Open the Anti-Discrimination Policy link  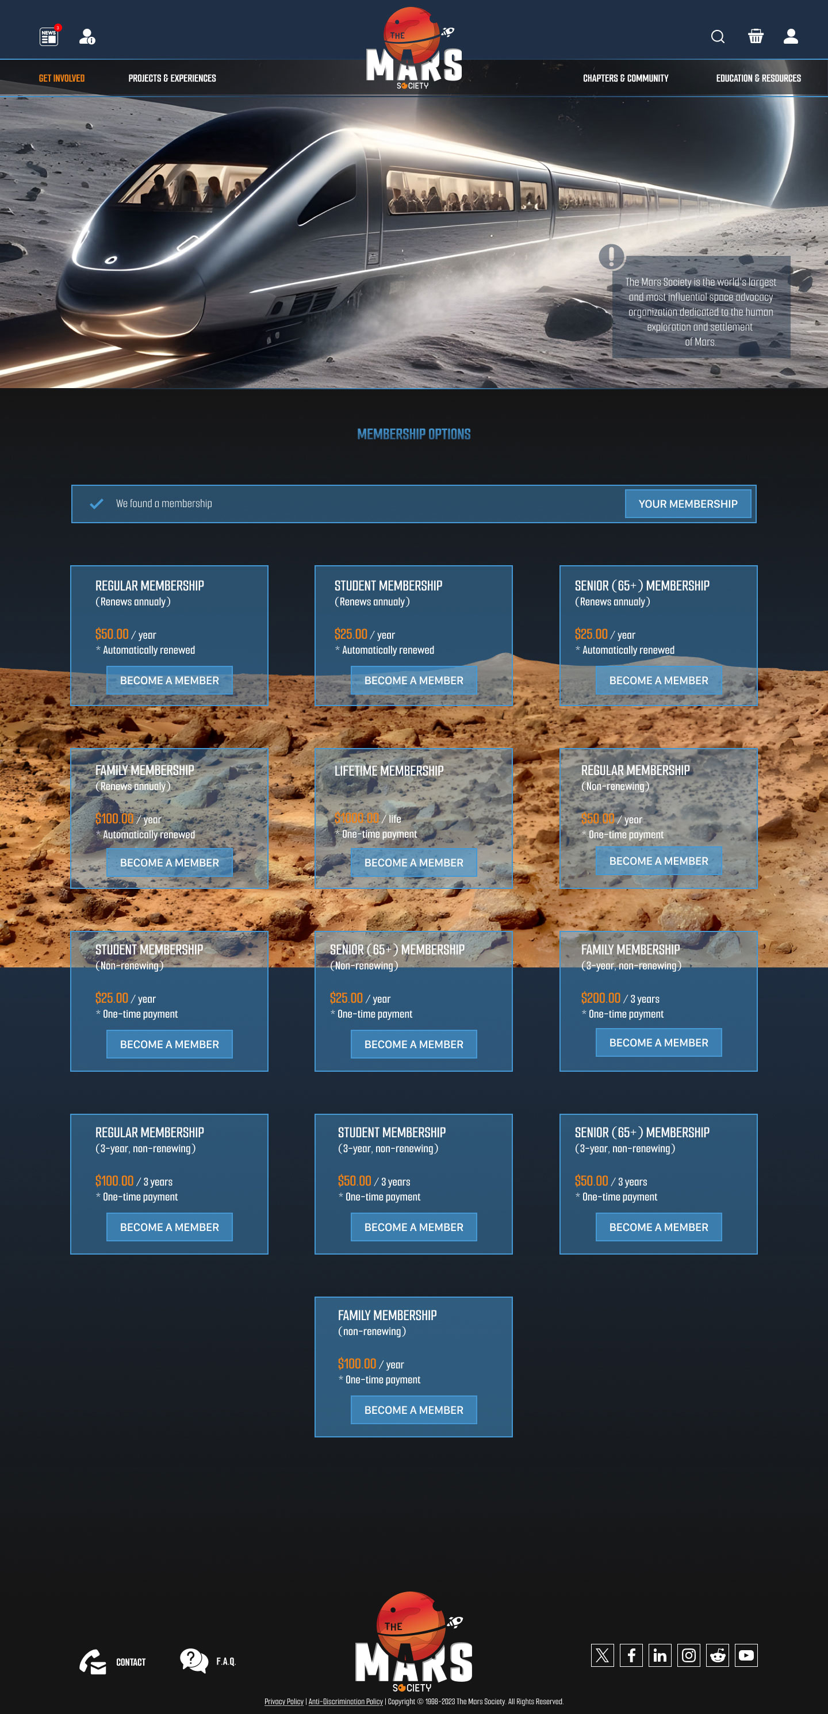346,1701
